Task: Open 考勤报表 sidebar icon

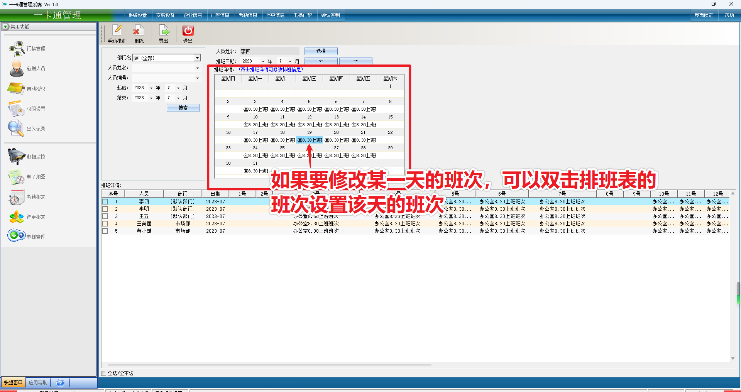Action: 17,197
